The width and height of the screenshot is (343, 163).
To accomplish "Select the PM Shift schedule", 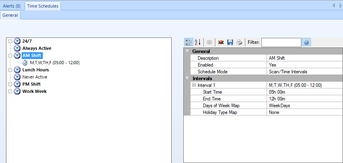I will pos(32,84).
